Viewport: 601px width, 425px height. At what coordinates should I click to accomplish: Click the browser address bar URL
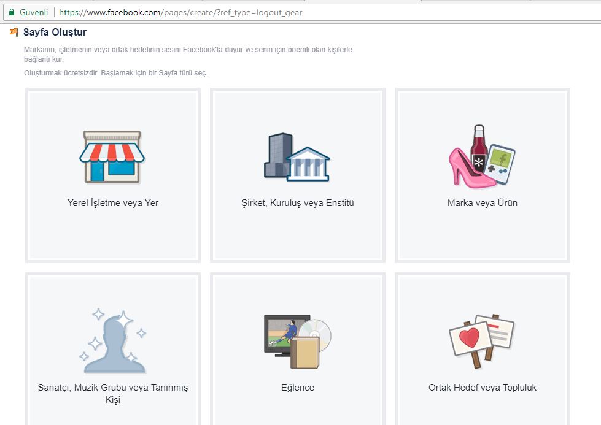pyautogui.click(x=180, y=13)
